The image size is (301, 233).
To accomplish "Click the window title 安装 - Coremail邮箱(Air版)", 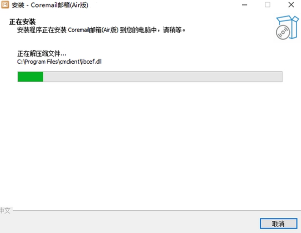I will tap(50, 5).
